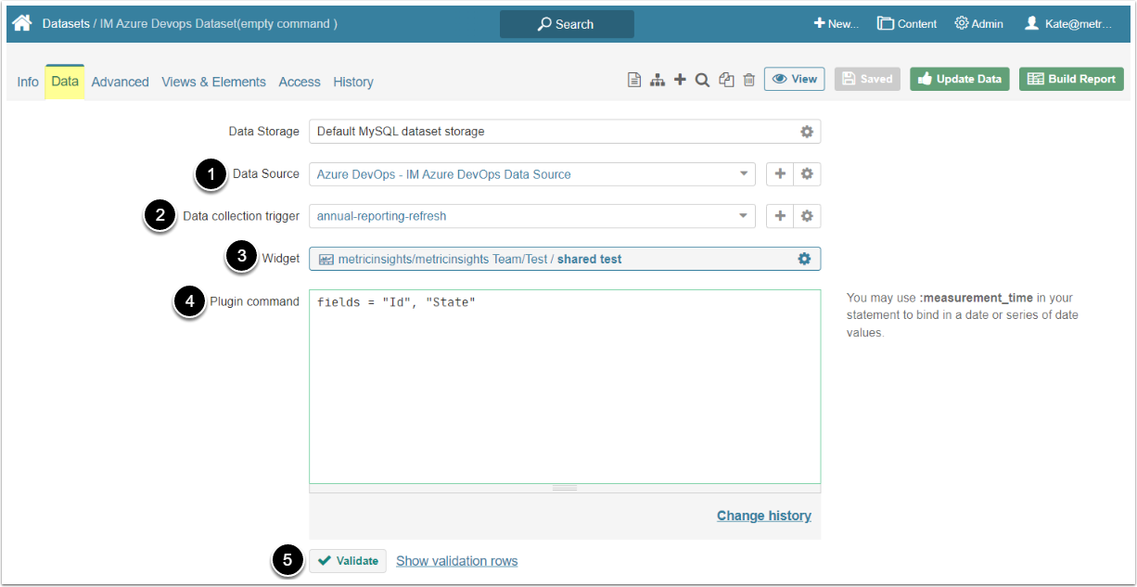Click inside the Plugin command text area
This screenshot has height=587, width=1137.
click(564, 389)
